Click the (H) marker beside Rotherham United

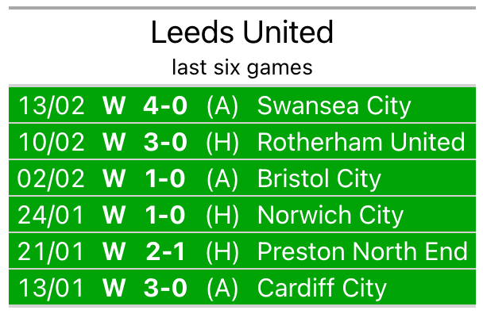pos(222,143)
